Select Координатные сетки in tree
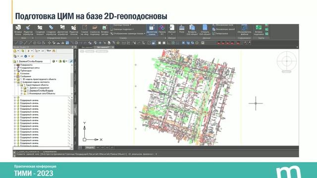 click(x=30, y=68)
